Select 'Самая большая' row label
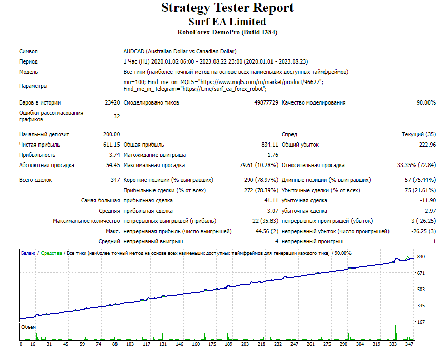The image size is (447, 350). pos(101,200)
